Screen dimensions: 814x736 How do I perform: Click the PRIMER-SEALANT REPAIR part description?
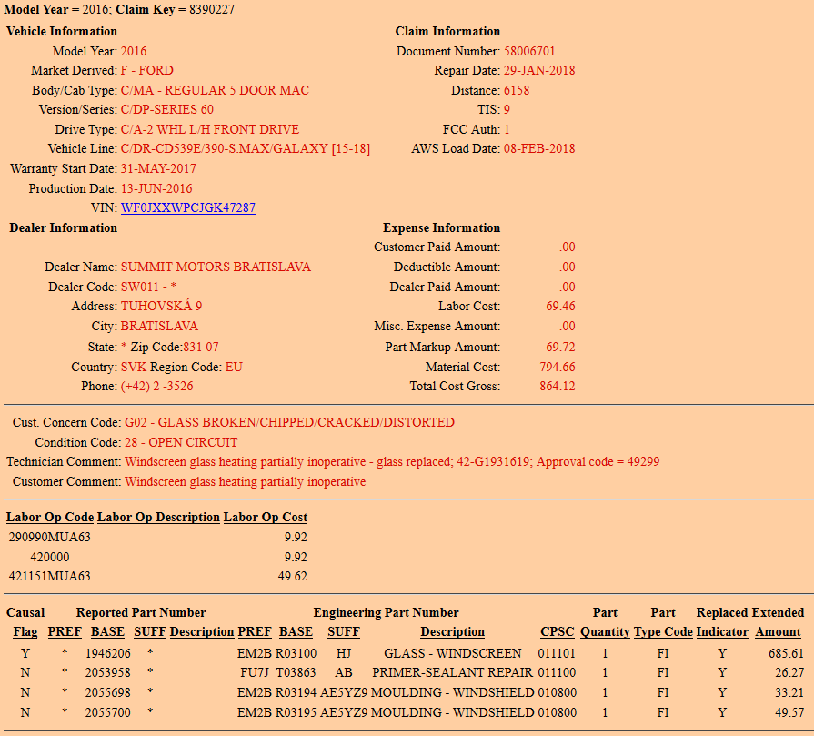[452, 672]
